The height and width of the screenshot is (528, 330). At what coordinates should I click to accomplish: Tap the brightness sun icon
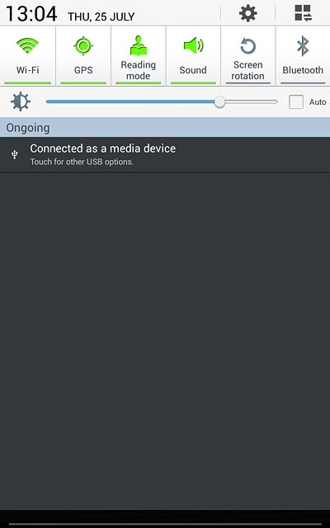pyautogui.click(x=21, y=101)
